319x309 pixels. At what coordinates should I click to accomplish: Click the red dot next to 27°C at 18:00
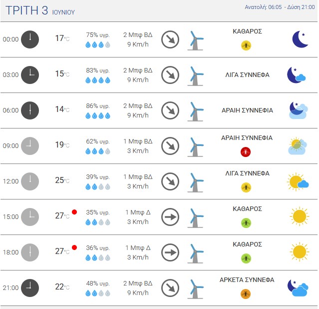coord(74,247)
